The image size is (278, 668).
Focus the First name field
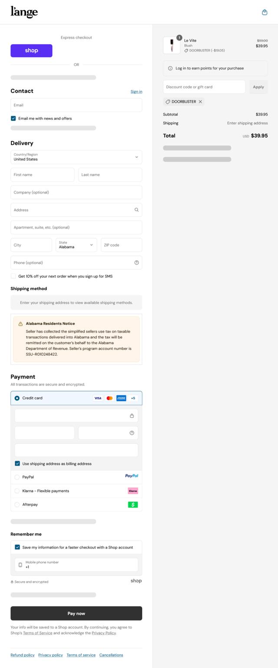pyautogui.click(x=43, y=175)
